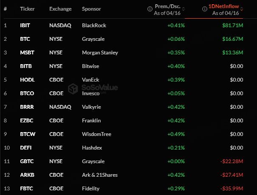Viewport: 257px width, 195px height.
Task: Click the MSBT ticker
Action: coord(26,53)
